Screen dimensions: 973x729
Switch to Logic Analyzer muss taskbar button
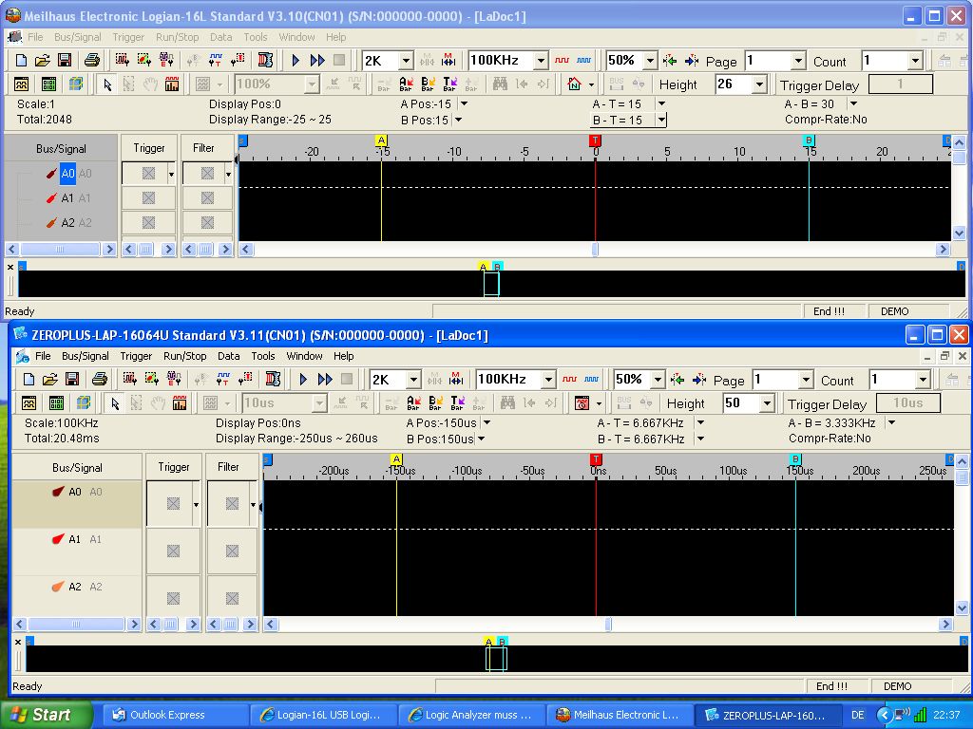click(471, 715)
